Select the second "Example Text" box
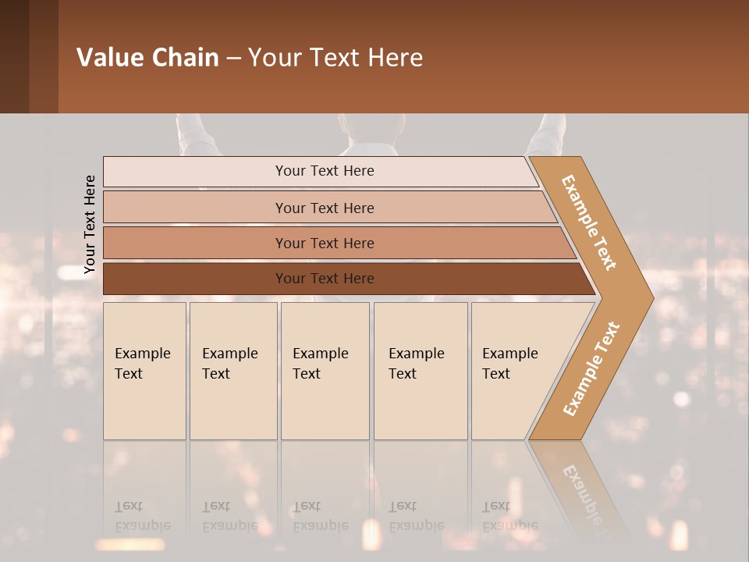 click(x=233, y=371)
